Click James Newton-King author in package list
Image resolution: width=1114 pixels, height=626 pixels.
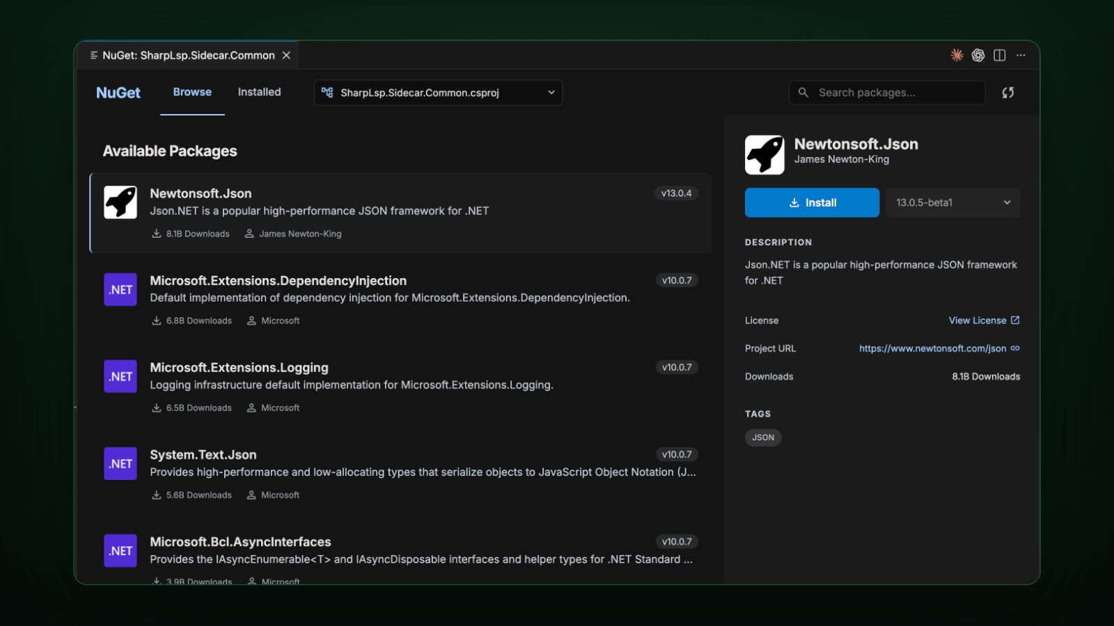coord(293,234)
